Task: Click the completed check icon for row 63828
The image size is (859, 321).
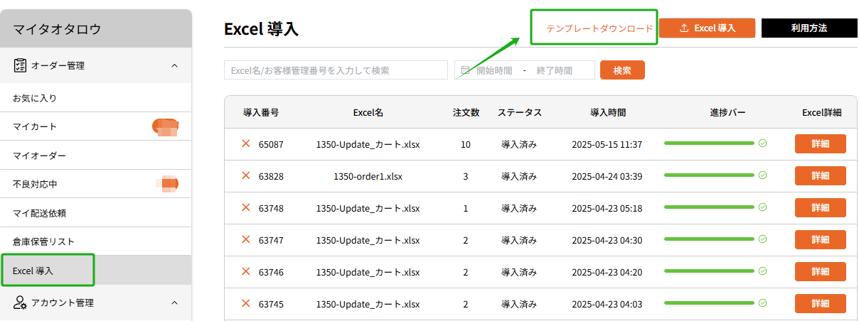Action: pyautogui.click(x=763, y=175)
